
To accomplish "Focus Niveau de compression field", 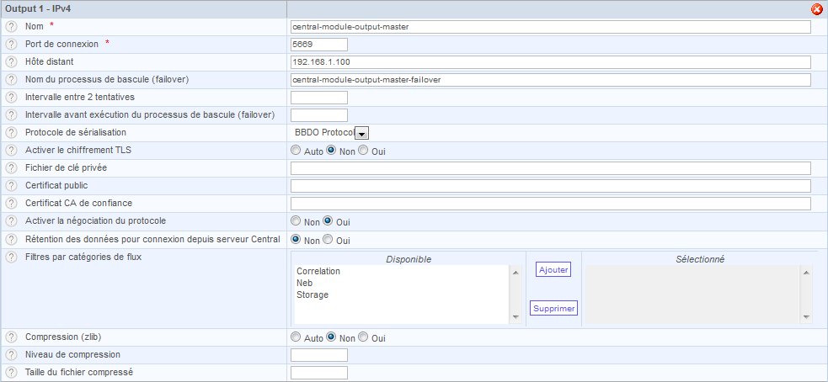I will pyautogui.click(x=319, y=355).
